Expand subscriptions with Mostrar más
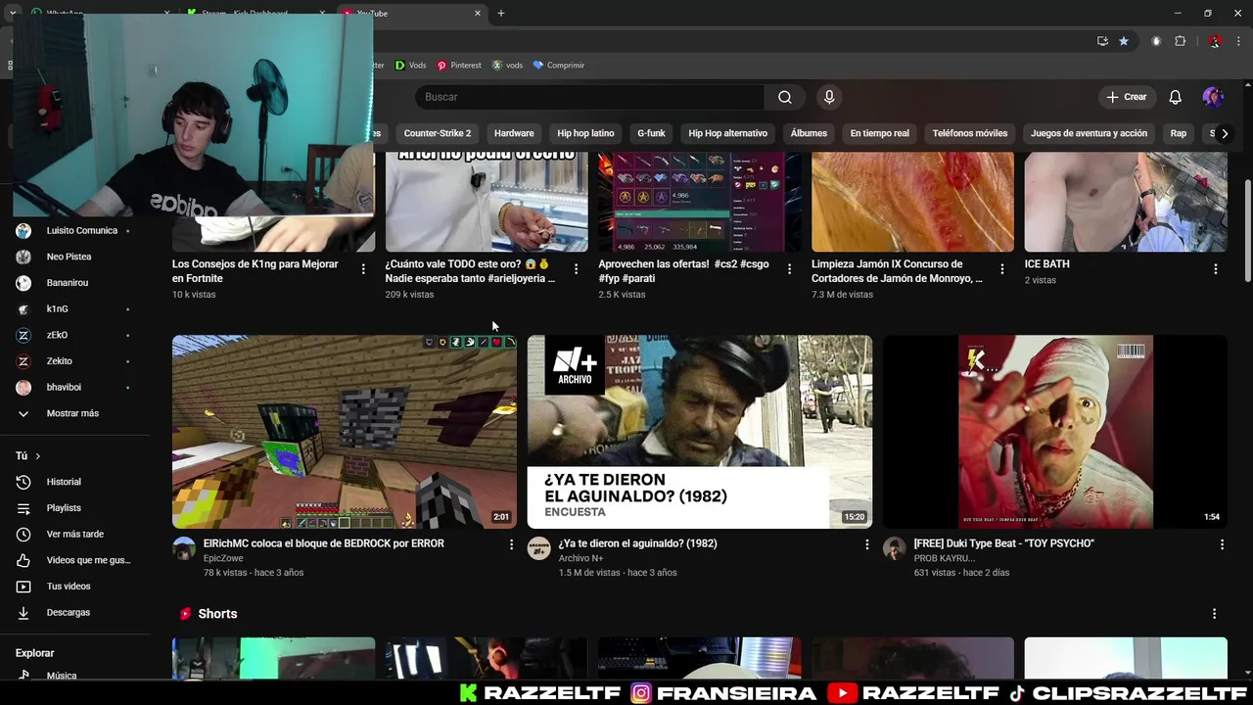1253x705 pixels. pos(74,413)
